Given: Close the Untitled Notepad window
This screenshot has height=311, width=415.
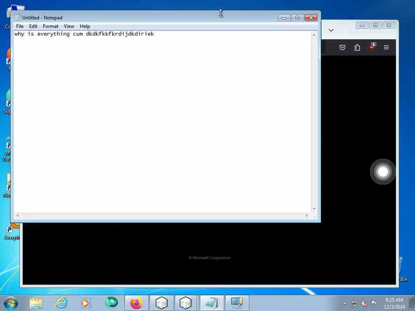Looking at the screenshot, I should pos(311,18).
